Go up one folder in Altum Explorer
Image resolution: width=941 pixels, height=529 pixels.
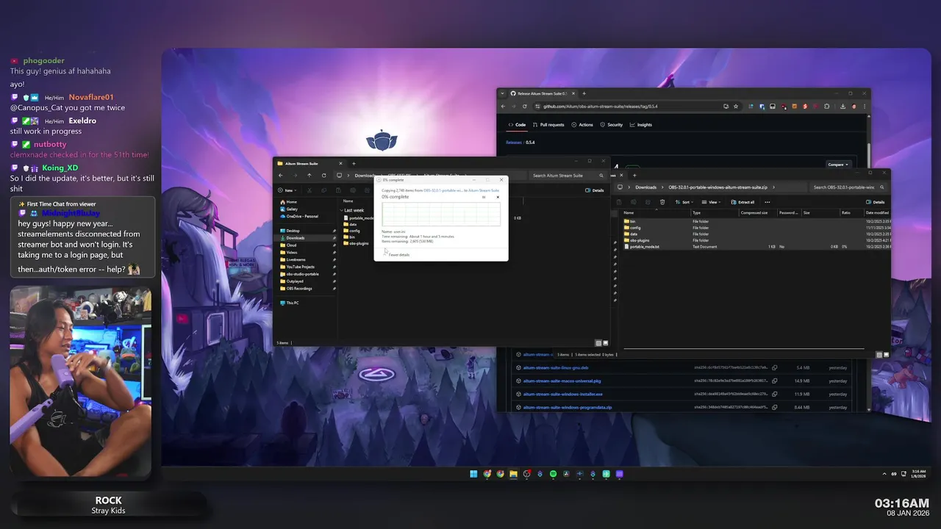click(x=310, y=176)
